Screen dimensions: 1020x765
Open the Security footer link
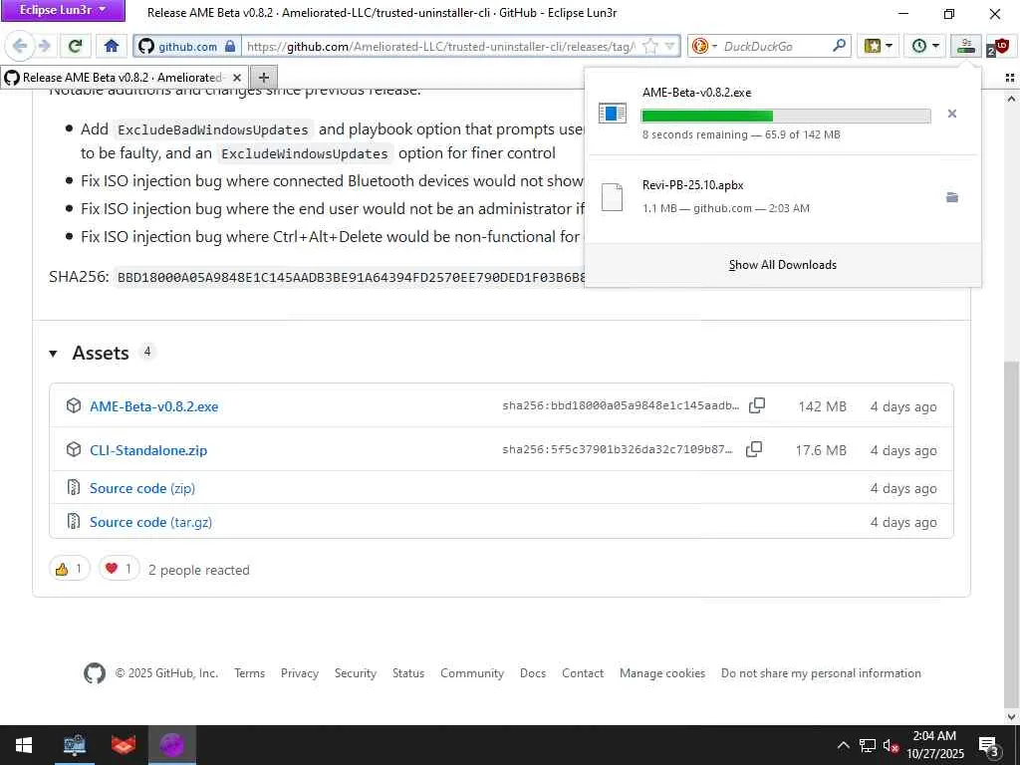pyautogui.click(x=356, y=673)
